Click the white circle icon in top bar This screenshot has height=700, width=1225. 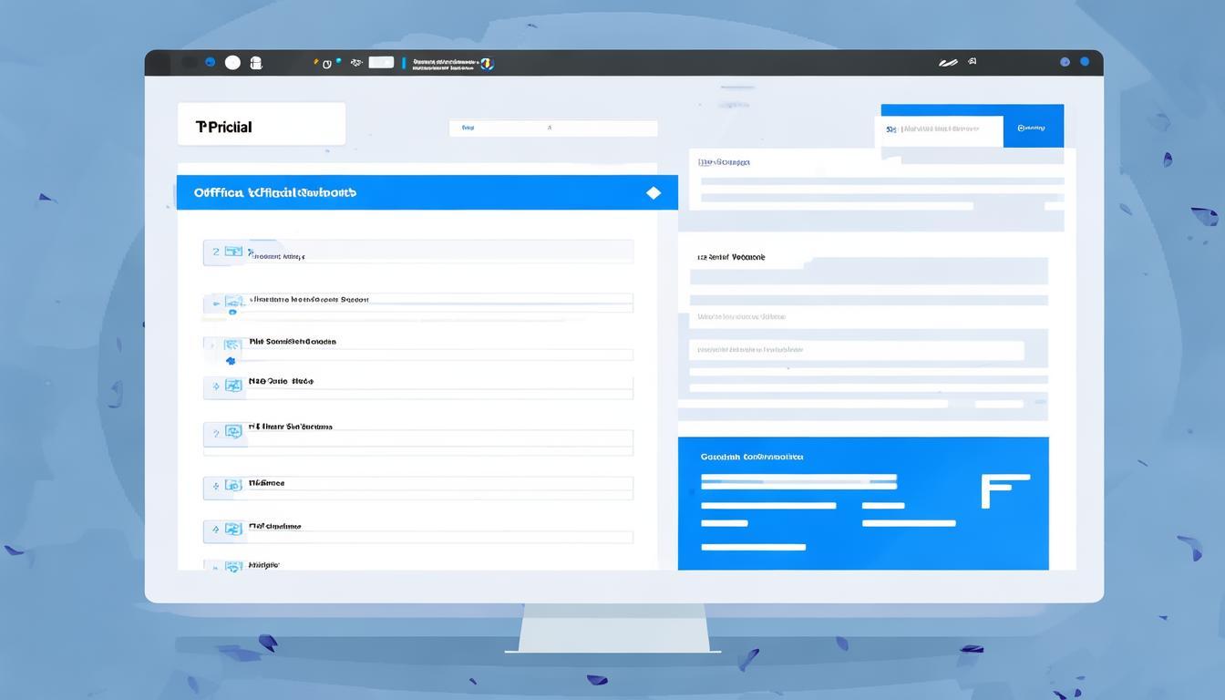click(232, 62)
